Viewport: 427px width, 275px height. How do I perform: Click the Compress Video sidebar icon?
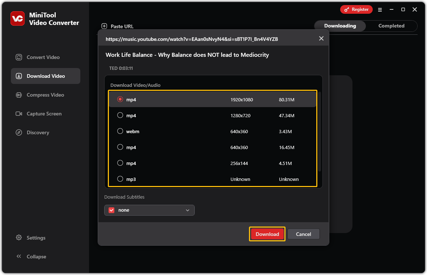[19, 95]
